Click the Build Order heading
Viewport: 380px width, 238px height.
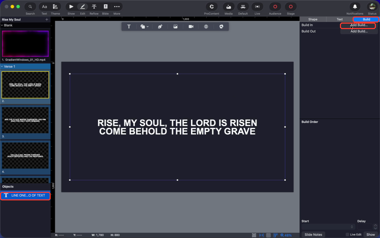coord(310,122)
